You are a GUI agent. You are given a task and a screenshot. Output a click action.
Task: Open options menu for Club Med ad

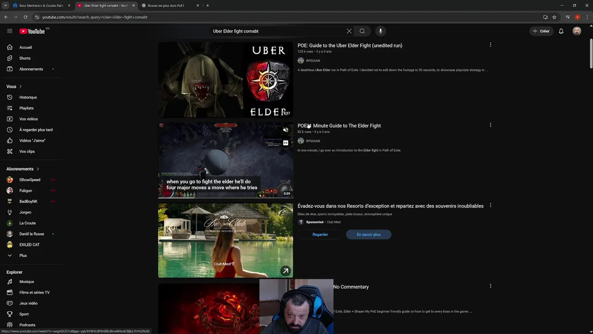coord(490,206)
